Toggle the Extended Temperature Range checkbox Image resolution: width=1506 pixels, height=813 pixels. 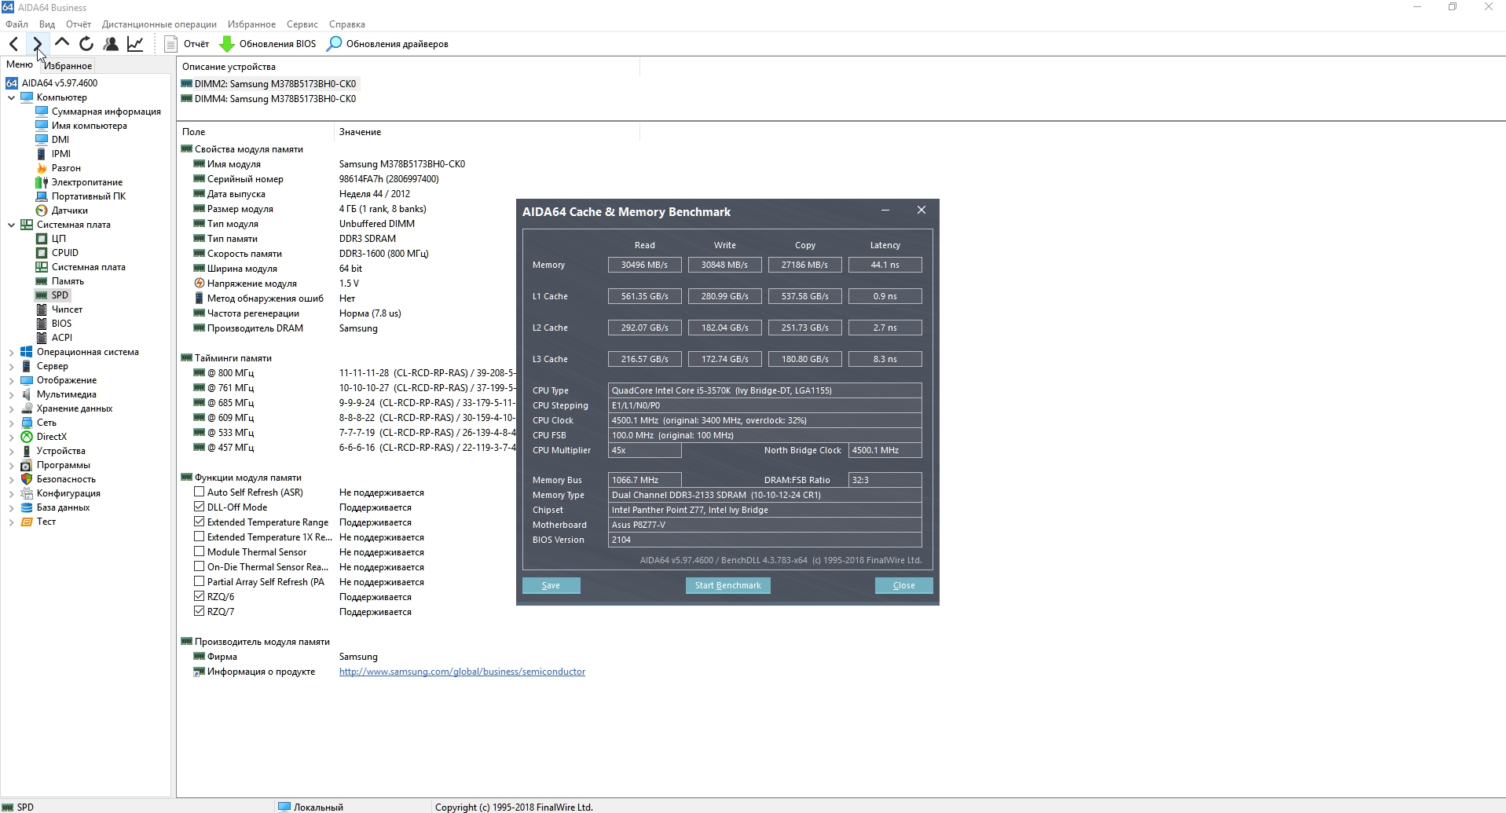point(200,522)
